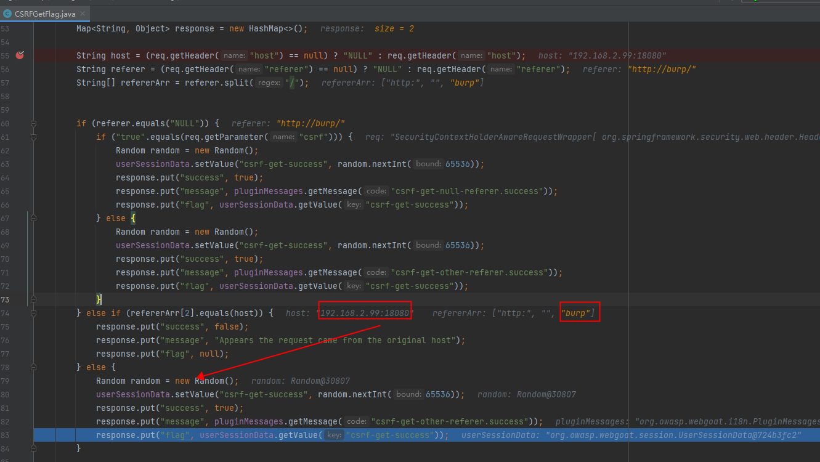Image resolution: width=820 pixels, height=462 pixels.
Task: Click 'Random random = new Random();' on line 62
Action: (x=187, y=150)
